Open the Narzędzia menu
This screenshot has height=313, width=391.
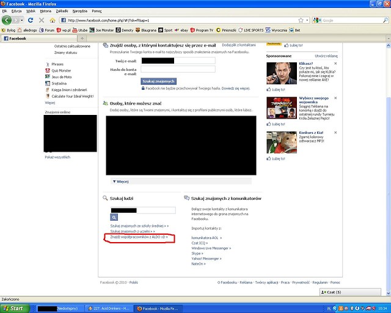tap(80, 11)
